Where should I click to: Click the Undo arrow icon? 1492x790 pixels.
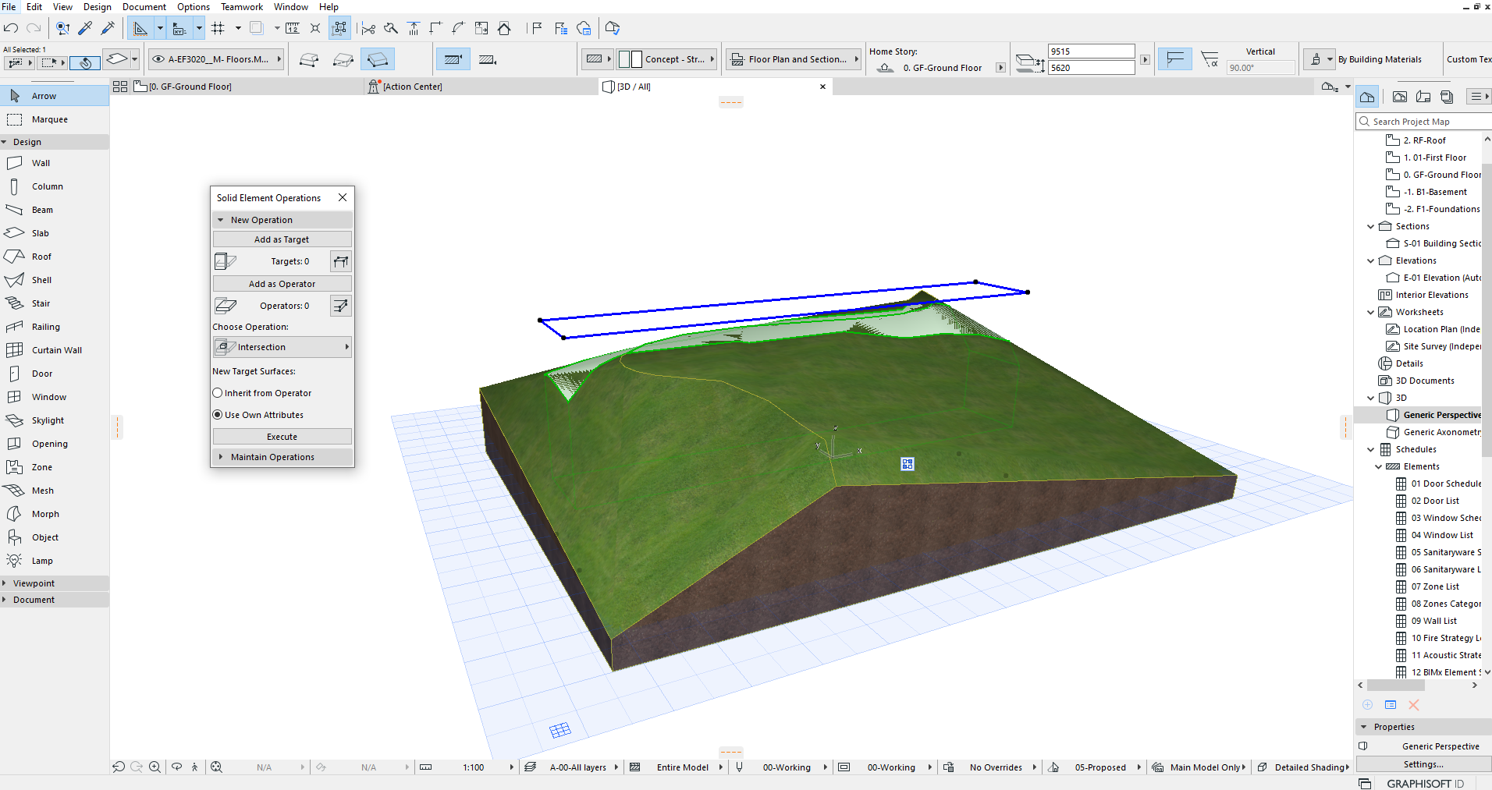[11, 28]
